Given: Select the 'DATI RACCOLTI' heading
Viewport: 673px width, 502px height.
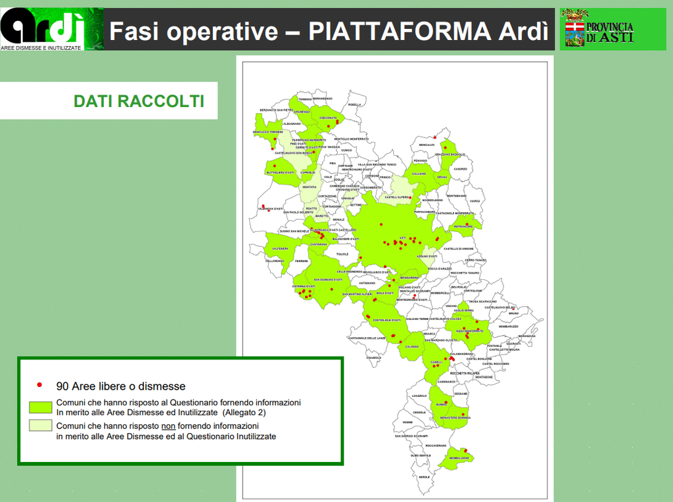Looking at the screenshot, I should [x=139, y=101].
